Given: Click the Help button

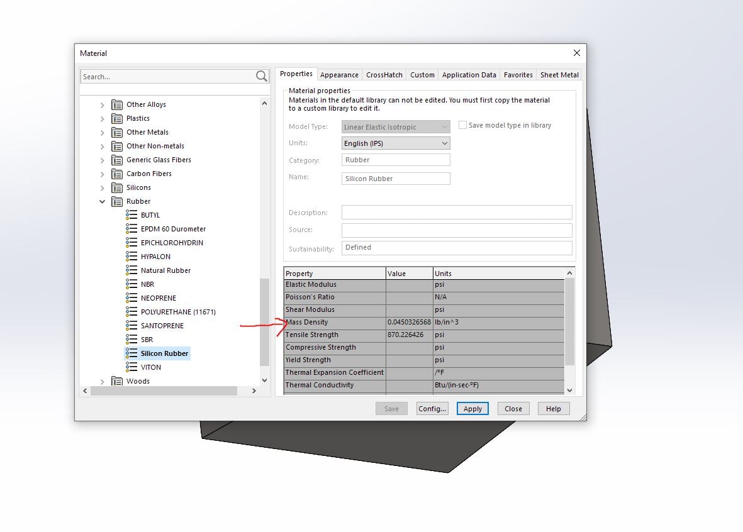Looking at the screenshot, I should pyautogui.click(x=554, y=408).
